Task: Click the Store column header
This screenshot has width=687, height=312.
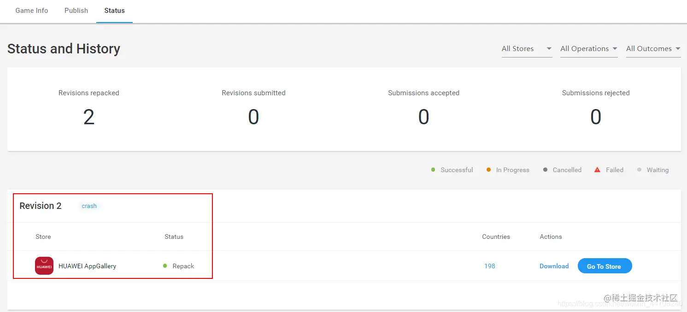Action: pos(43,237)
